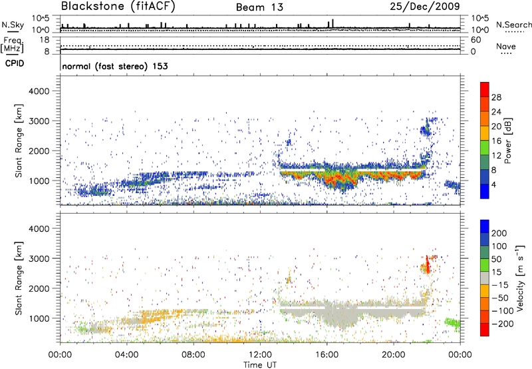The height and width of the screenshot is (369, 532).
Task: Click the tallest noise spike in N.Sky panel
Action: (333, 23)
